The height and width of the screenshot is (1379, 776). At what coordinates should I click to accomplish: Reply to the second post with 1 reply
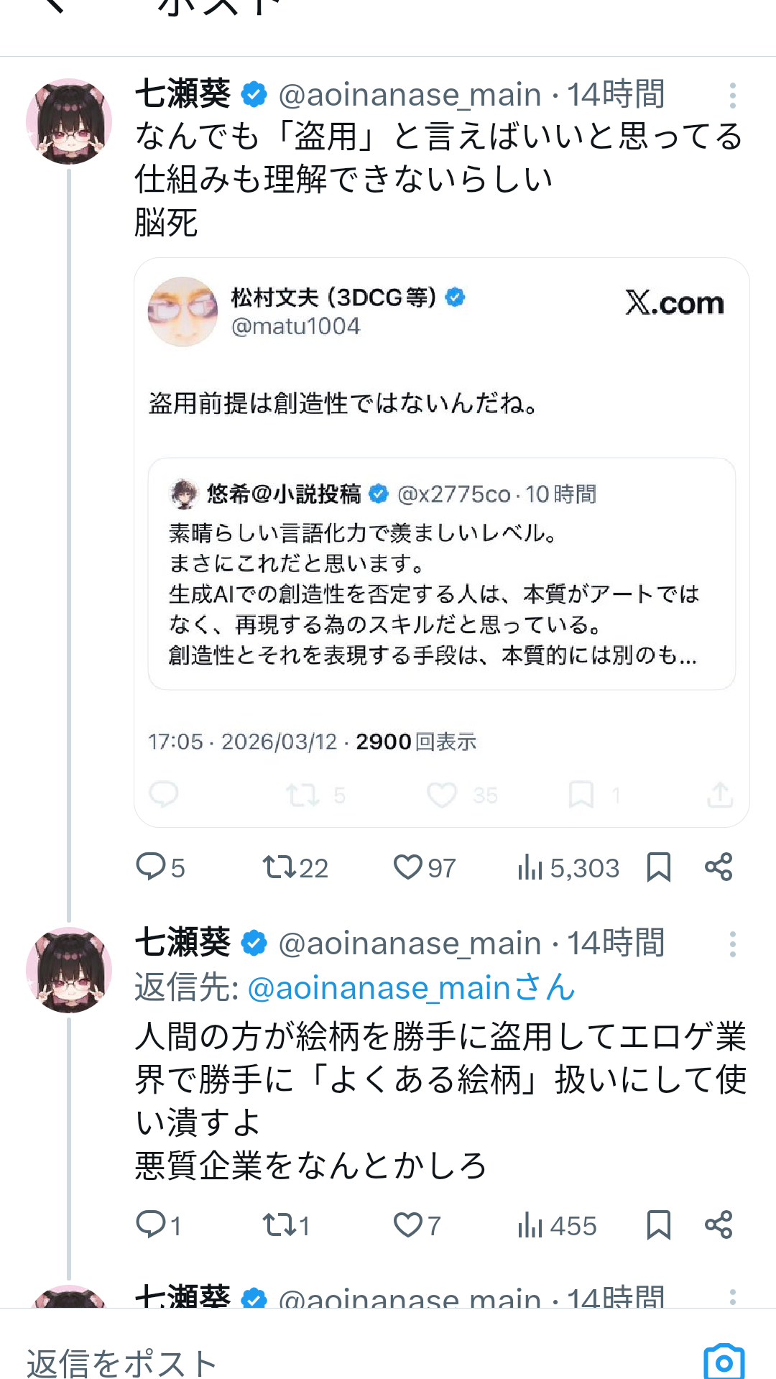click(151, 1225)
